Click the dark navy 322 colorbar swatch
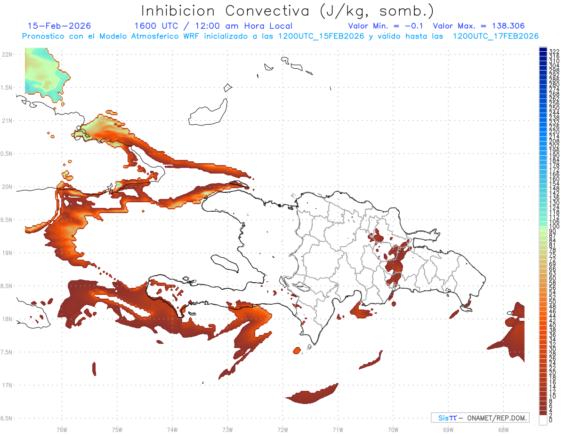Viewport: 565px width, 436px height. pos(543,50)
